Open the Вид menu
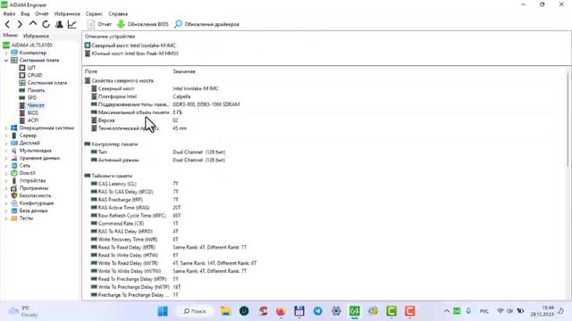The image size is (572, 321). coord(25,14)
